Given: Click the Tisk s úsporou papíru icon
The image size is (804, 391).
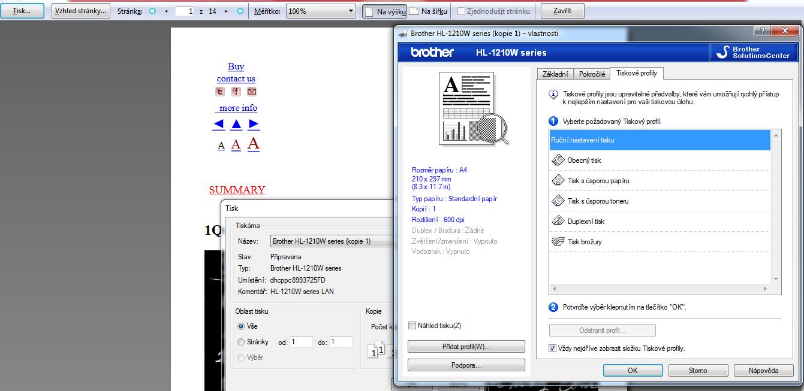Looking at the screenshot, I should [558, 180].
